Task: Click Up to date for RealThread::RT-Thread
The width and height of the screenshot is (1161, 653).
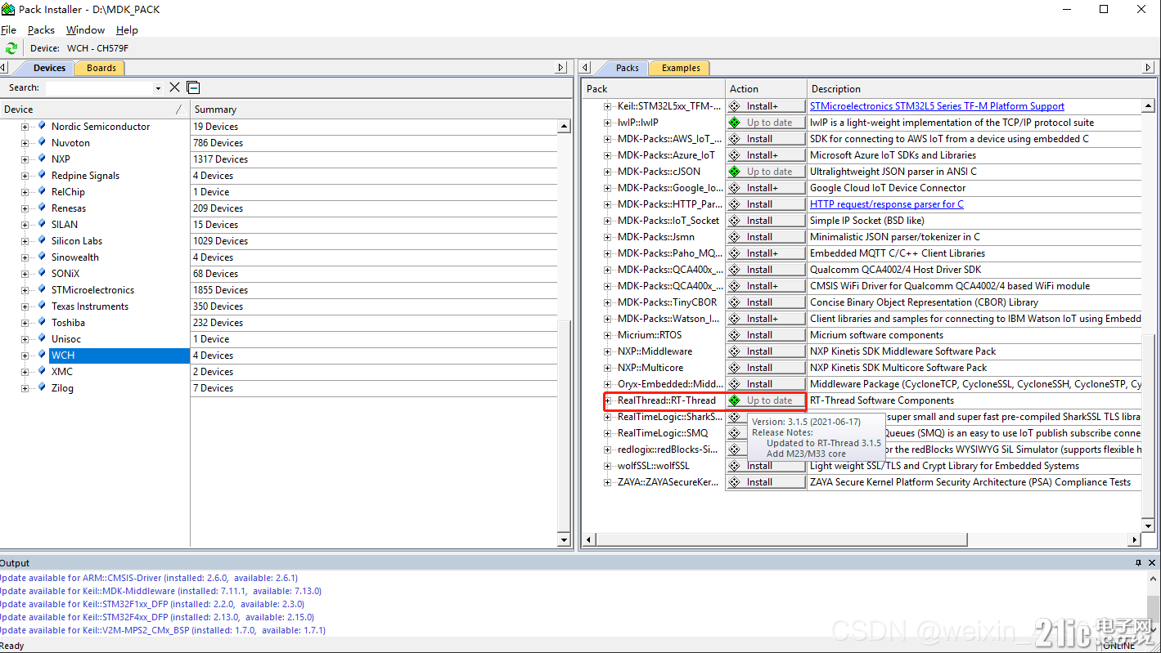Action: tap(766, 400)
